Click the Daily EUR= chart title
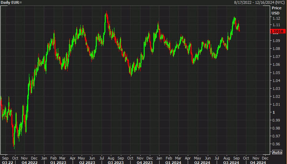 [x=11, y=2]
